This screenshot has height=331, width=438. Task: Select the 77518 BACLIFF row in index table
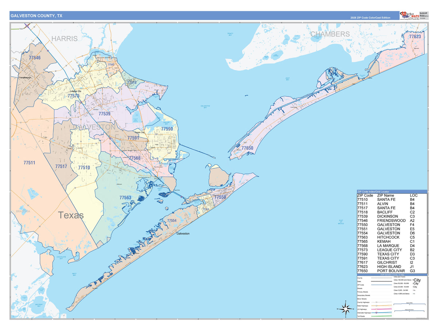392,212
